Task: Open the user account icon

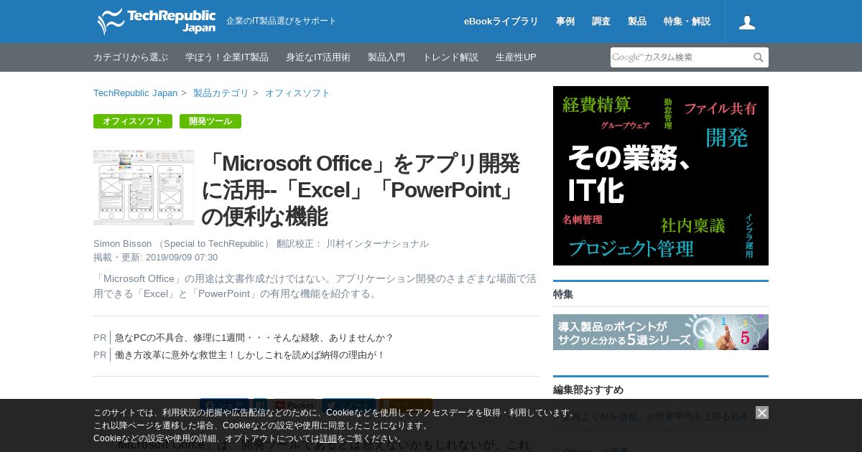Action: coord(747,22)
